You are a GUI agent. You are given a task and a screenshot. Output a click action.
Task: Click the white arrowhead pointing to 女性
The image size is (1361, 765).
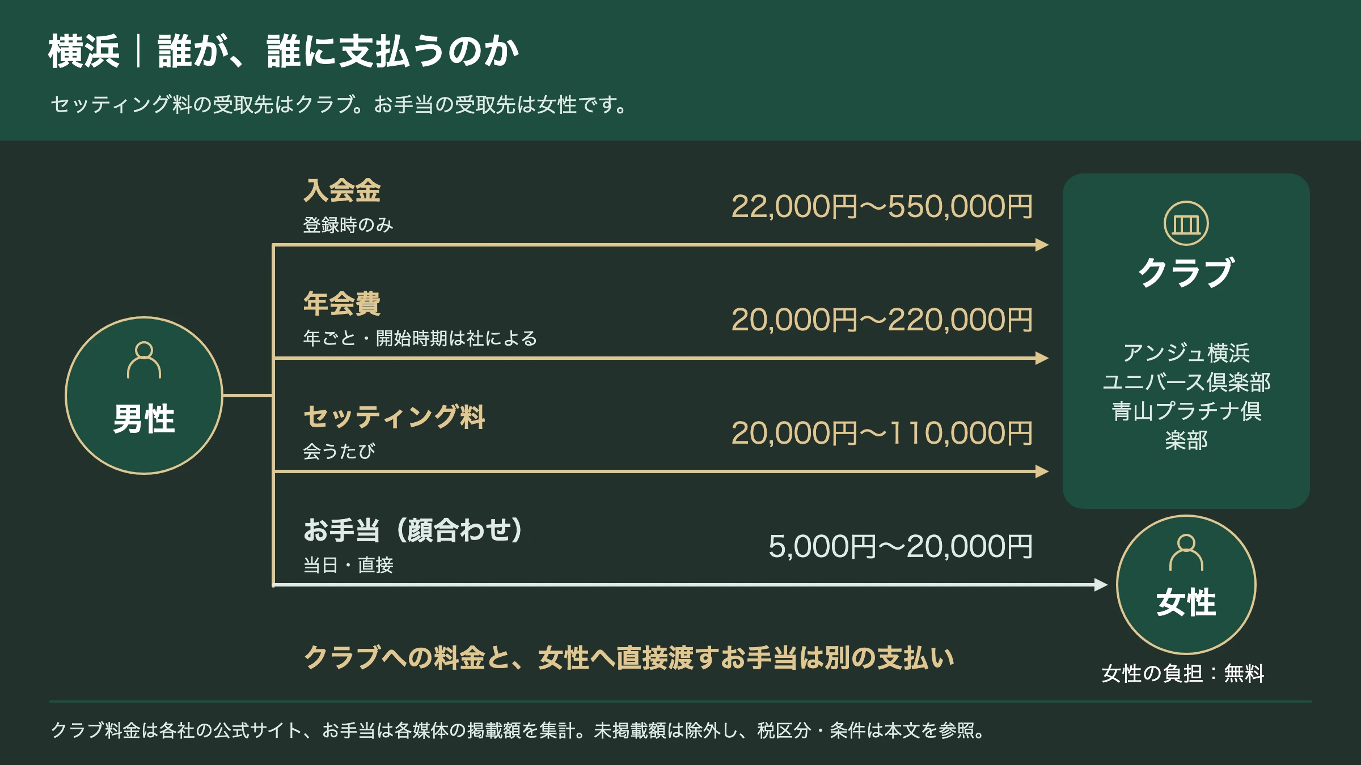point(1101,585)
